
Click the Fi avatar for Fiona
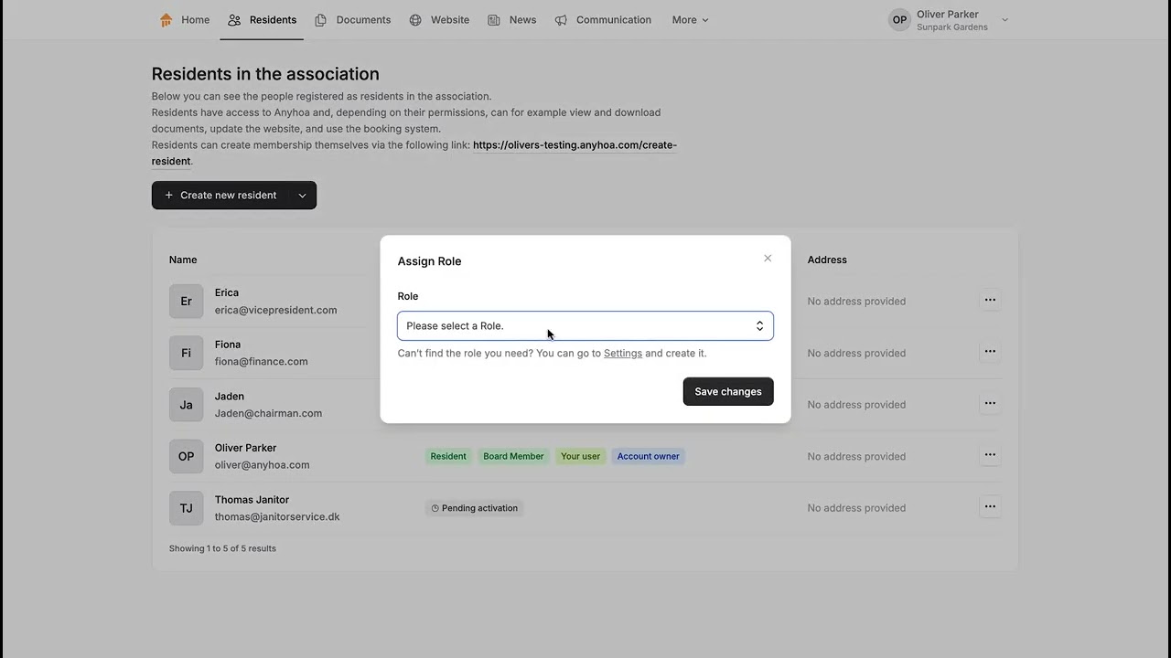click(186, 353)
